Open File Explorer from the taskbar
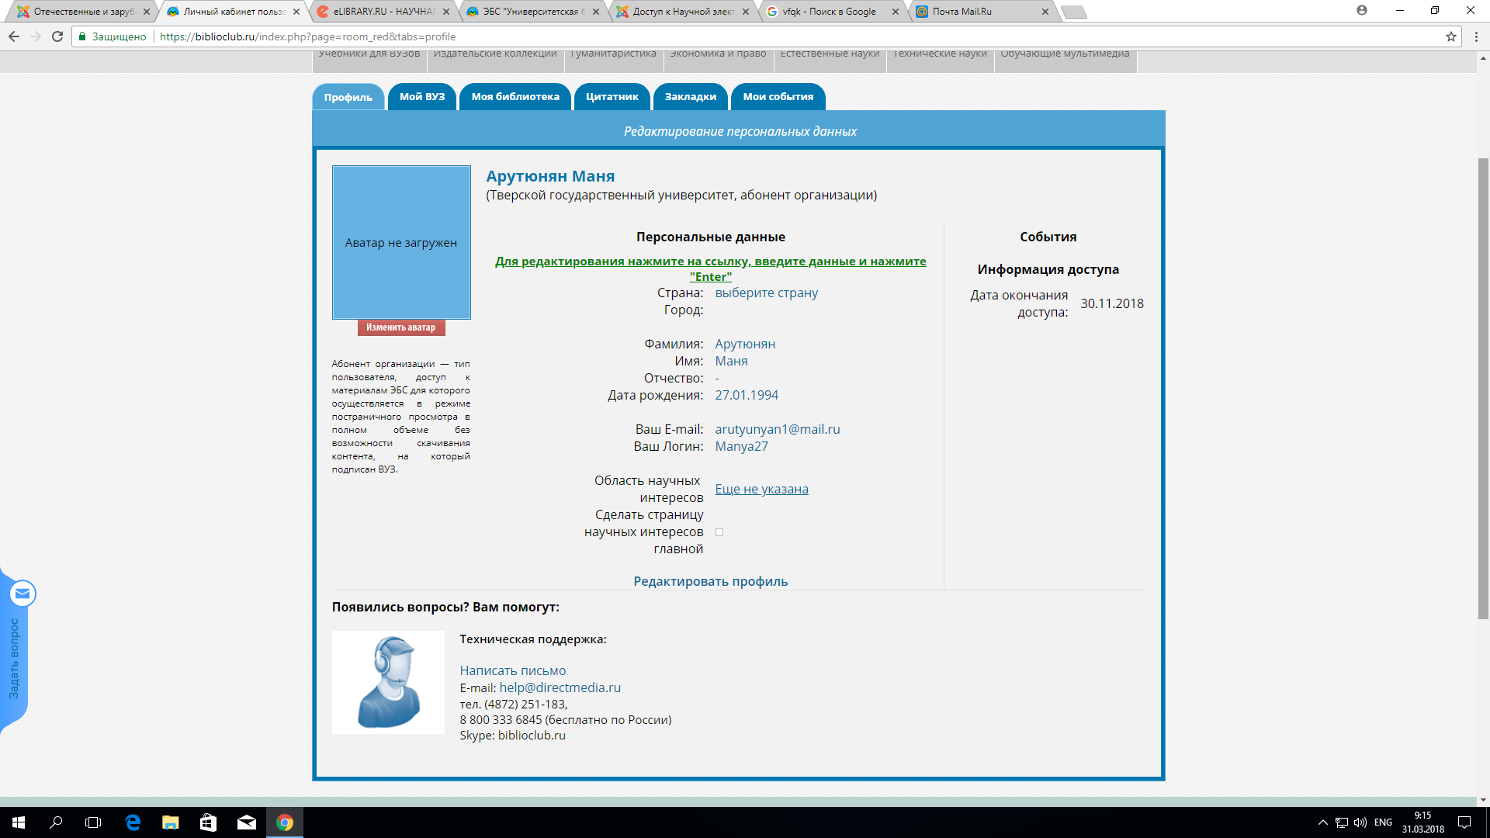The image size is (1490, 838). [171, 822]
